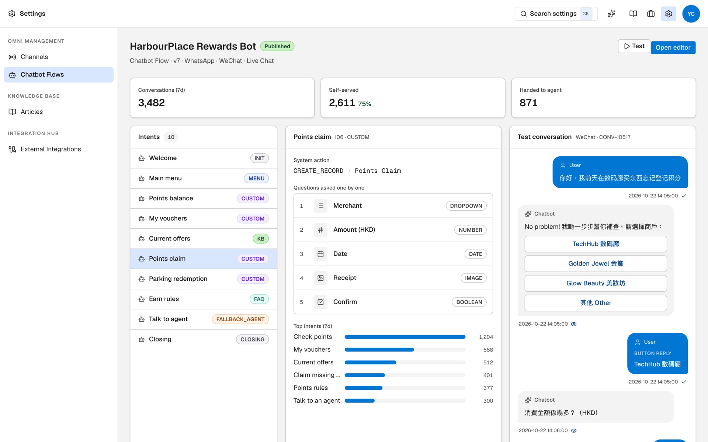This screenshot has height=442, width=708.
Task: Click the Merchant question list icon
Action: pyautogui.click(x=320, y=206)
